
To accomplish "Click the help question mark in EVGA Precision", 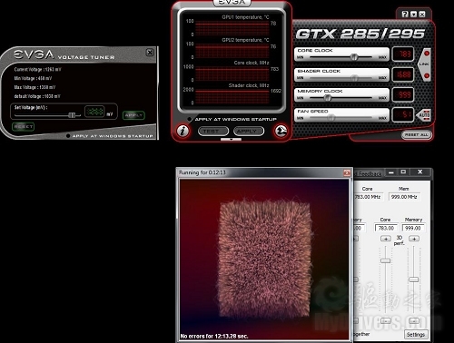I will [x=405, y=15].
